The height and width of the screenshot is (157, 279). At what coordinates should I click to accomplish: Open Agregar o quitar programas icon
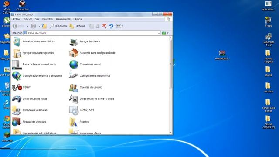17,53
